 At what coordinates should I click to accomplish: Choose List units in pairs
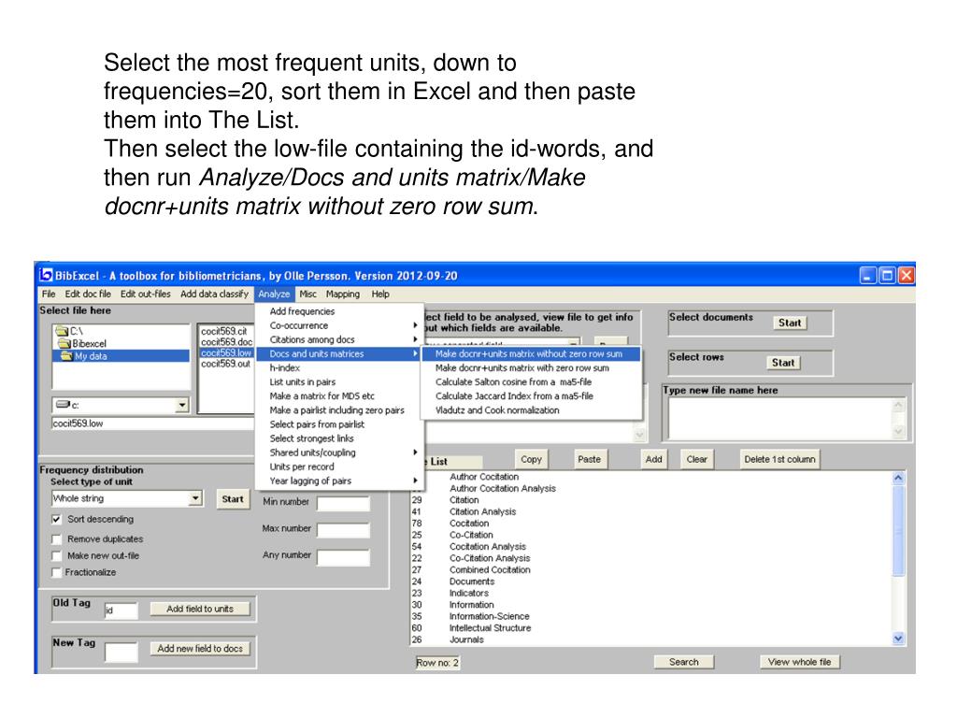tap(338, 381)
